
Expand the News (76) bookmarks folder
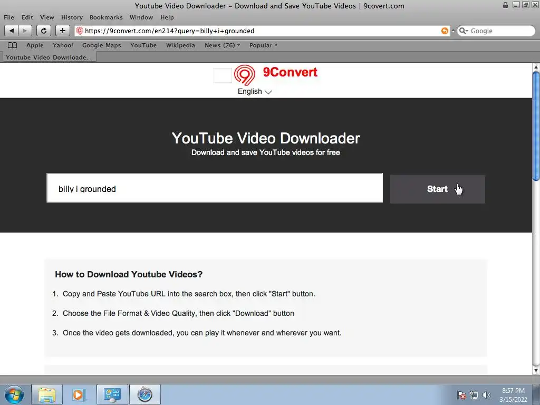click(x=222, y=45)
